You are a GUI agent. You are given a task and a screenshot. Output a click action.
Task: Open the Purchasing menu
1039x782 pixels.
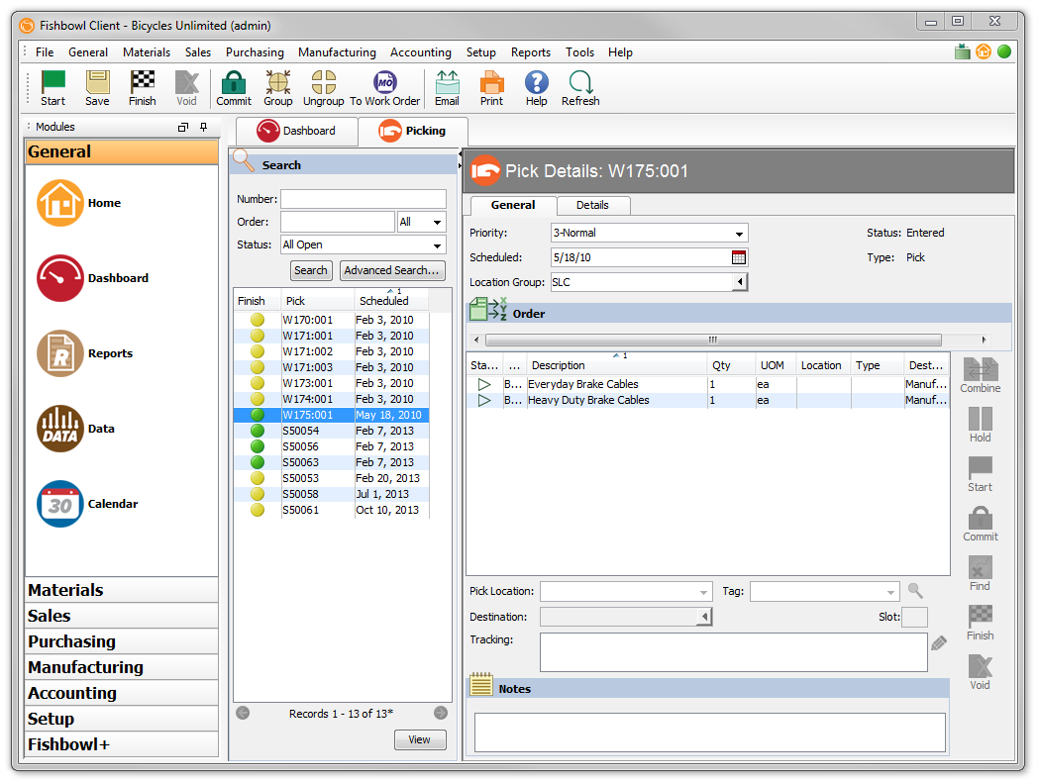(255, 52)
